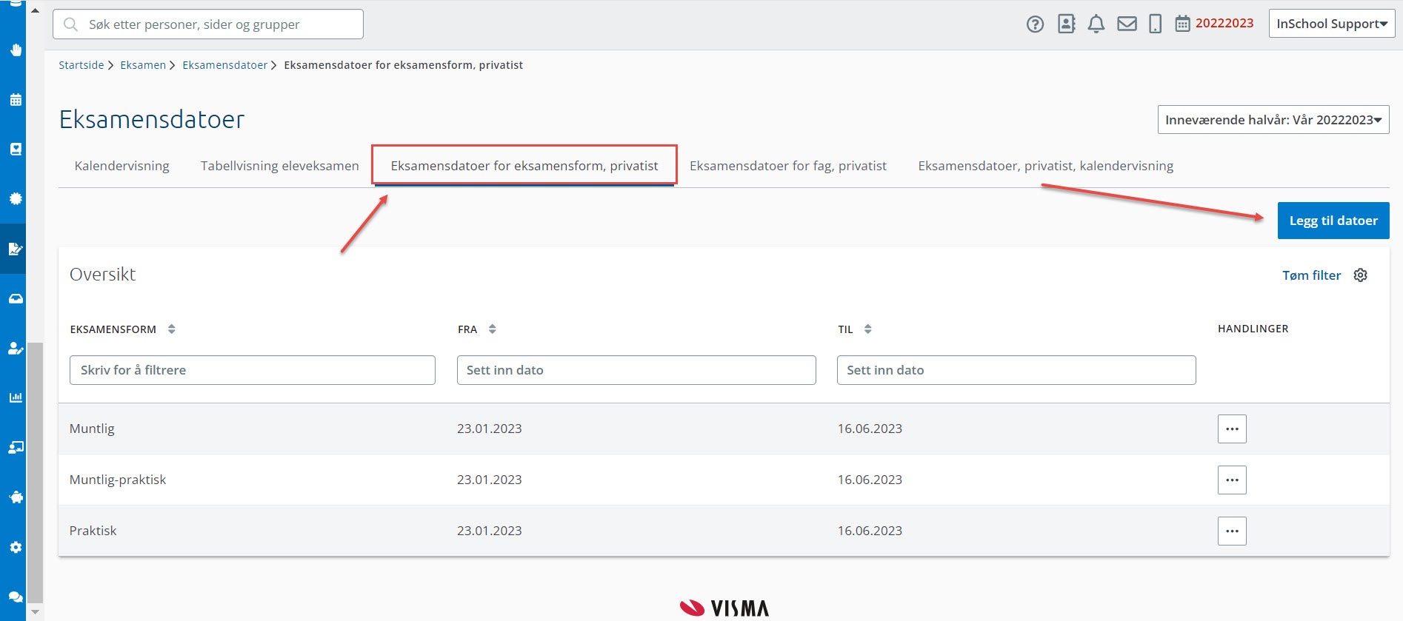The image size is (1403, 621).
Task: Open the bar chart icon in sidebar
Action: 16,397
